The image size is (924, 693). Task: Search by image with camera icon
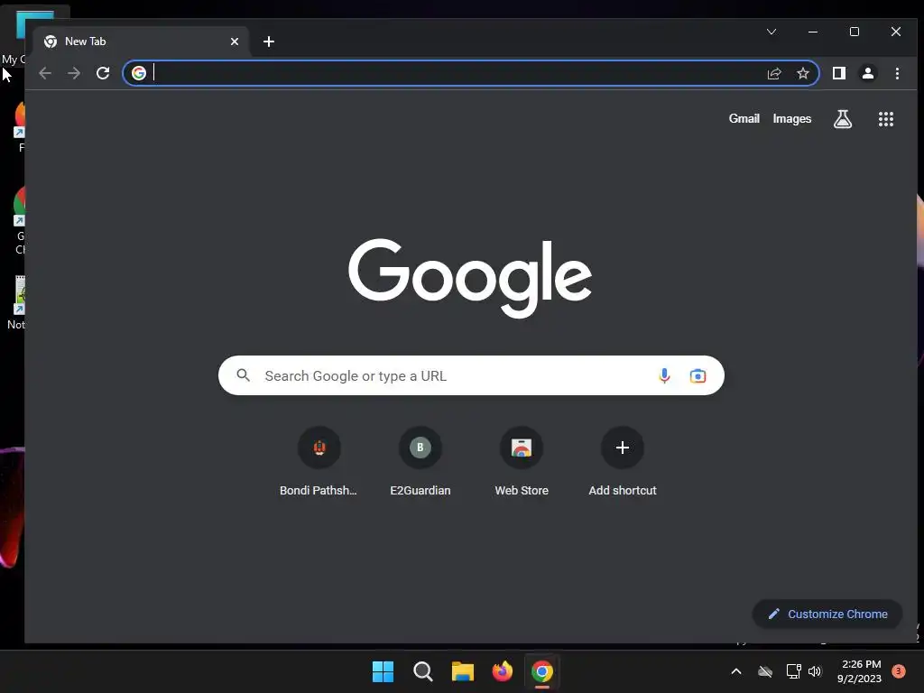698,375
